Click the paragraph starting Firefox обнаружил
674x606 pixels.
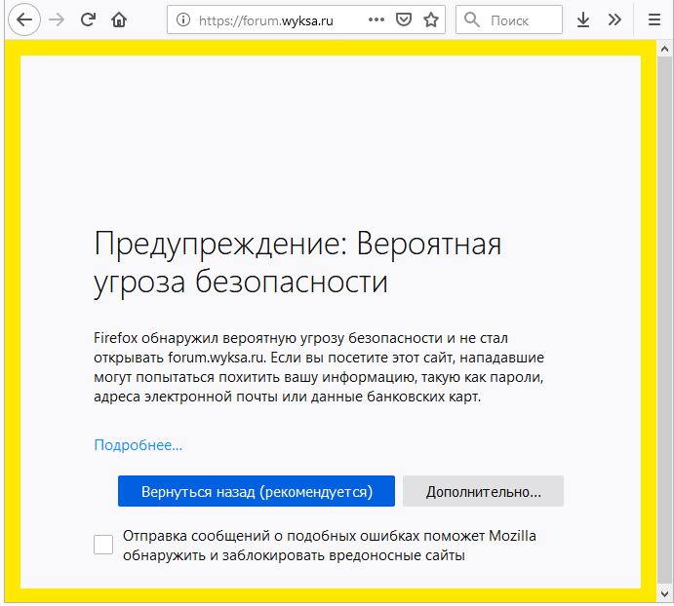[319, 367]
